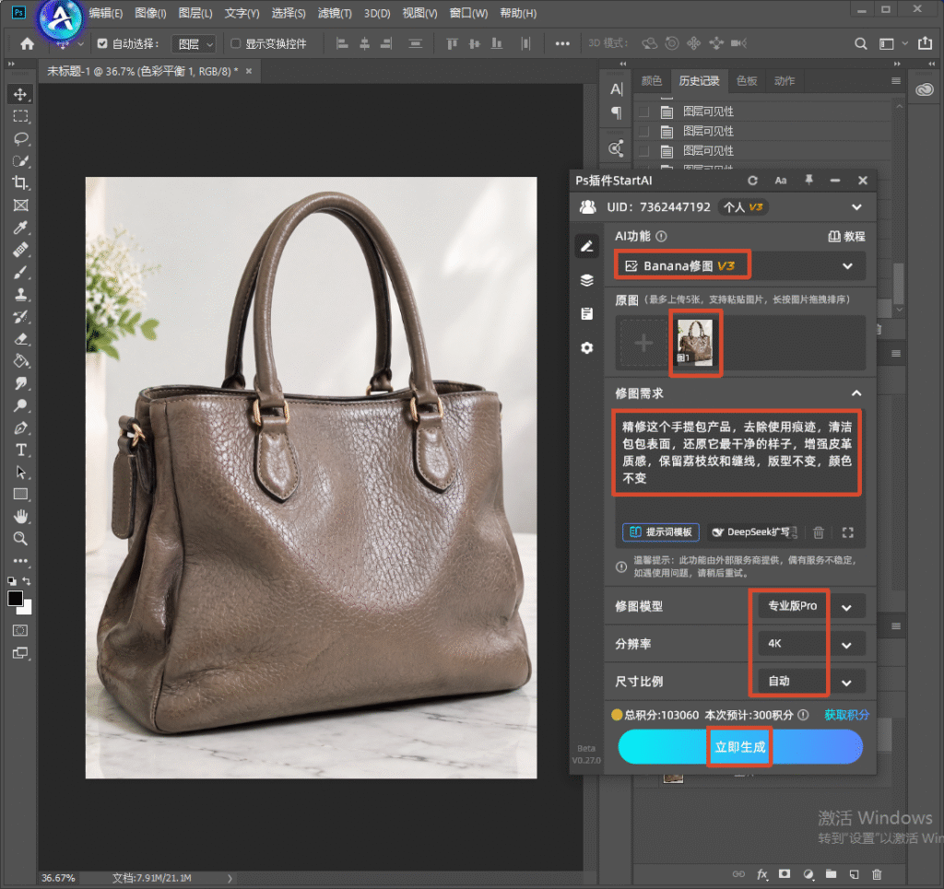Viewport: 944px width, 889px height.
Task: Select the Rectangular Marquee tool
Action: 20,117
